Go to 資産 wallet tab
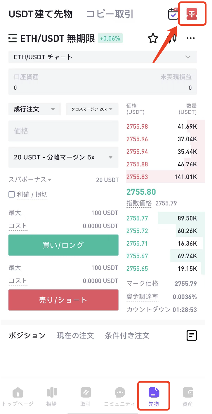The width and height of the screenshot is (212, 414). coord(188,397)
